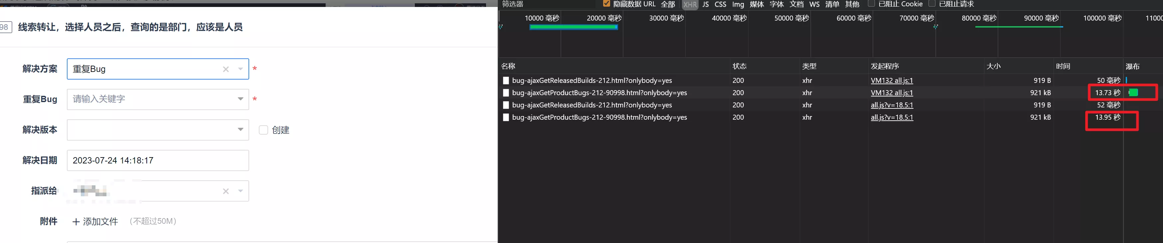Viewport: 1163px width, 243px height.
Task: Select the 媒体 filter
Action: pyautogui.click(x=757, y=4)
